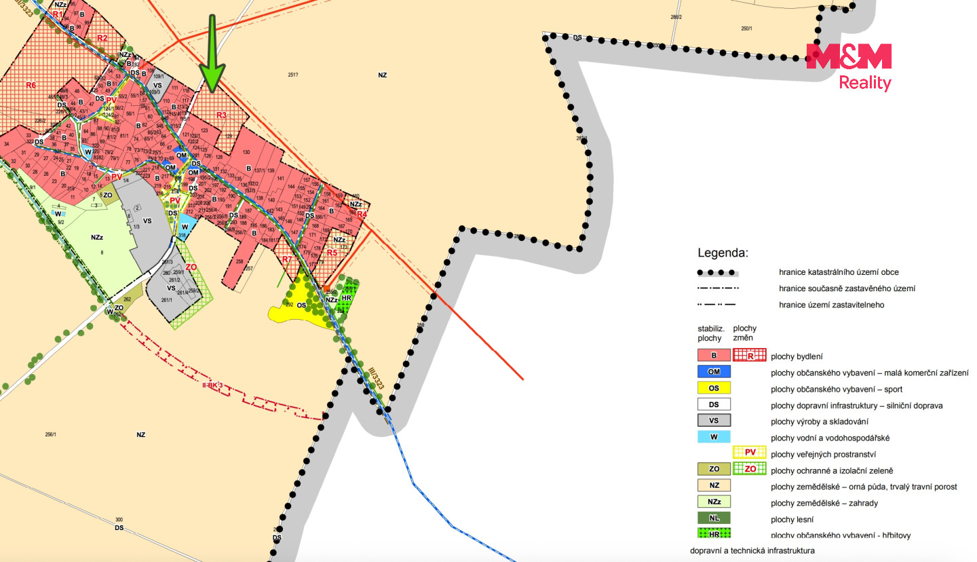Click the white DS legend swatch
977x562 pixels.
pos(714,405)
